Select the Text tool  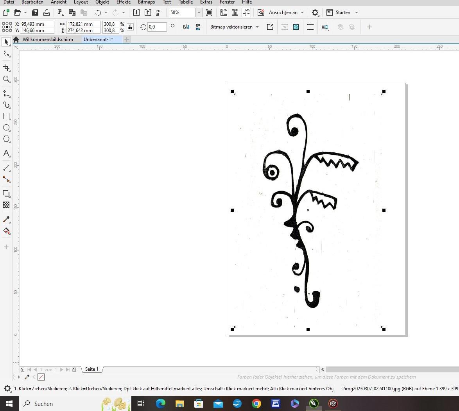click(6, 154)
